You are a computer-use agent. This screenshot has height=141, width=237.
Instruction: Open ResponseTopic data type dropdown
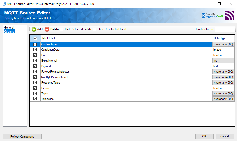tap(223, 83)
